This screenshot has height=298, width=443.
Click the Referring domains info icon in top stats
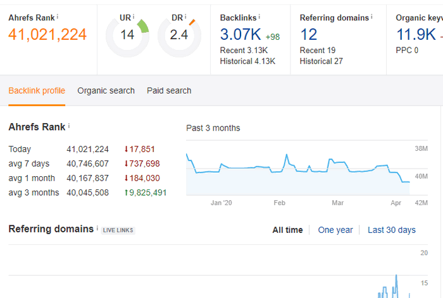[x=371, y=17]
